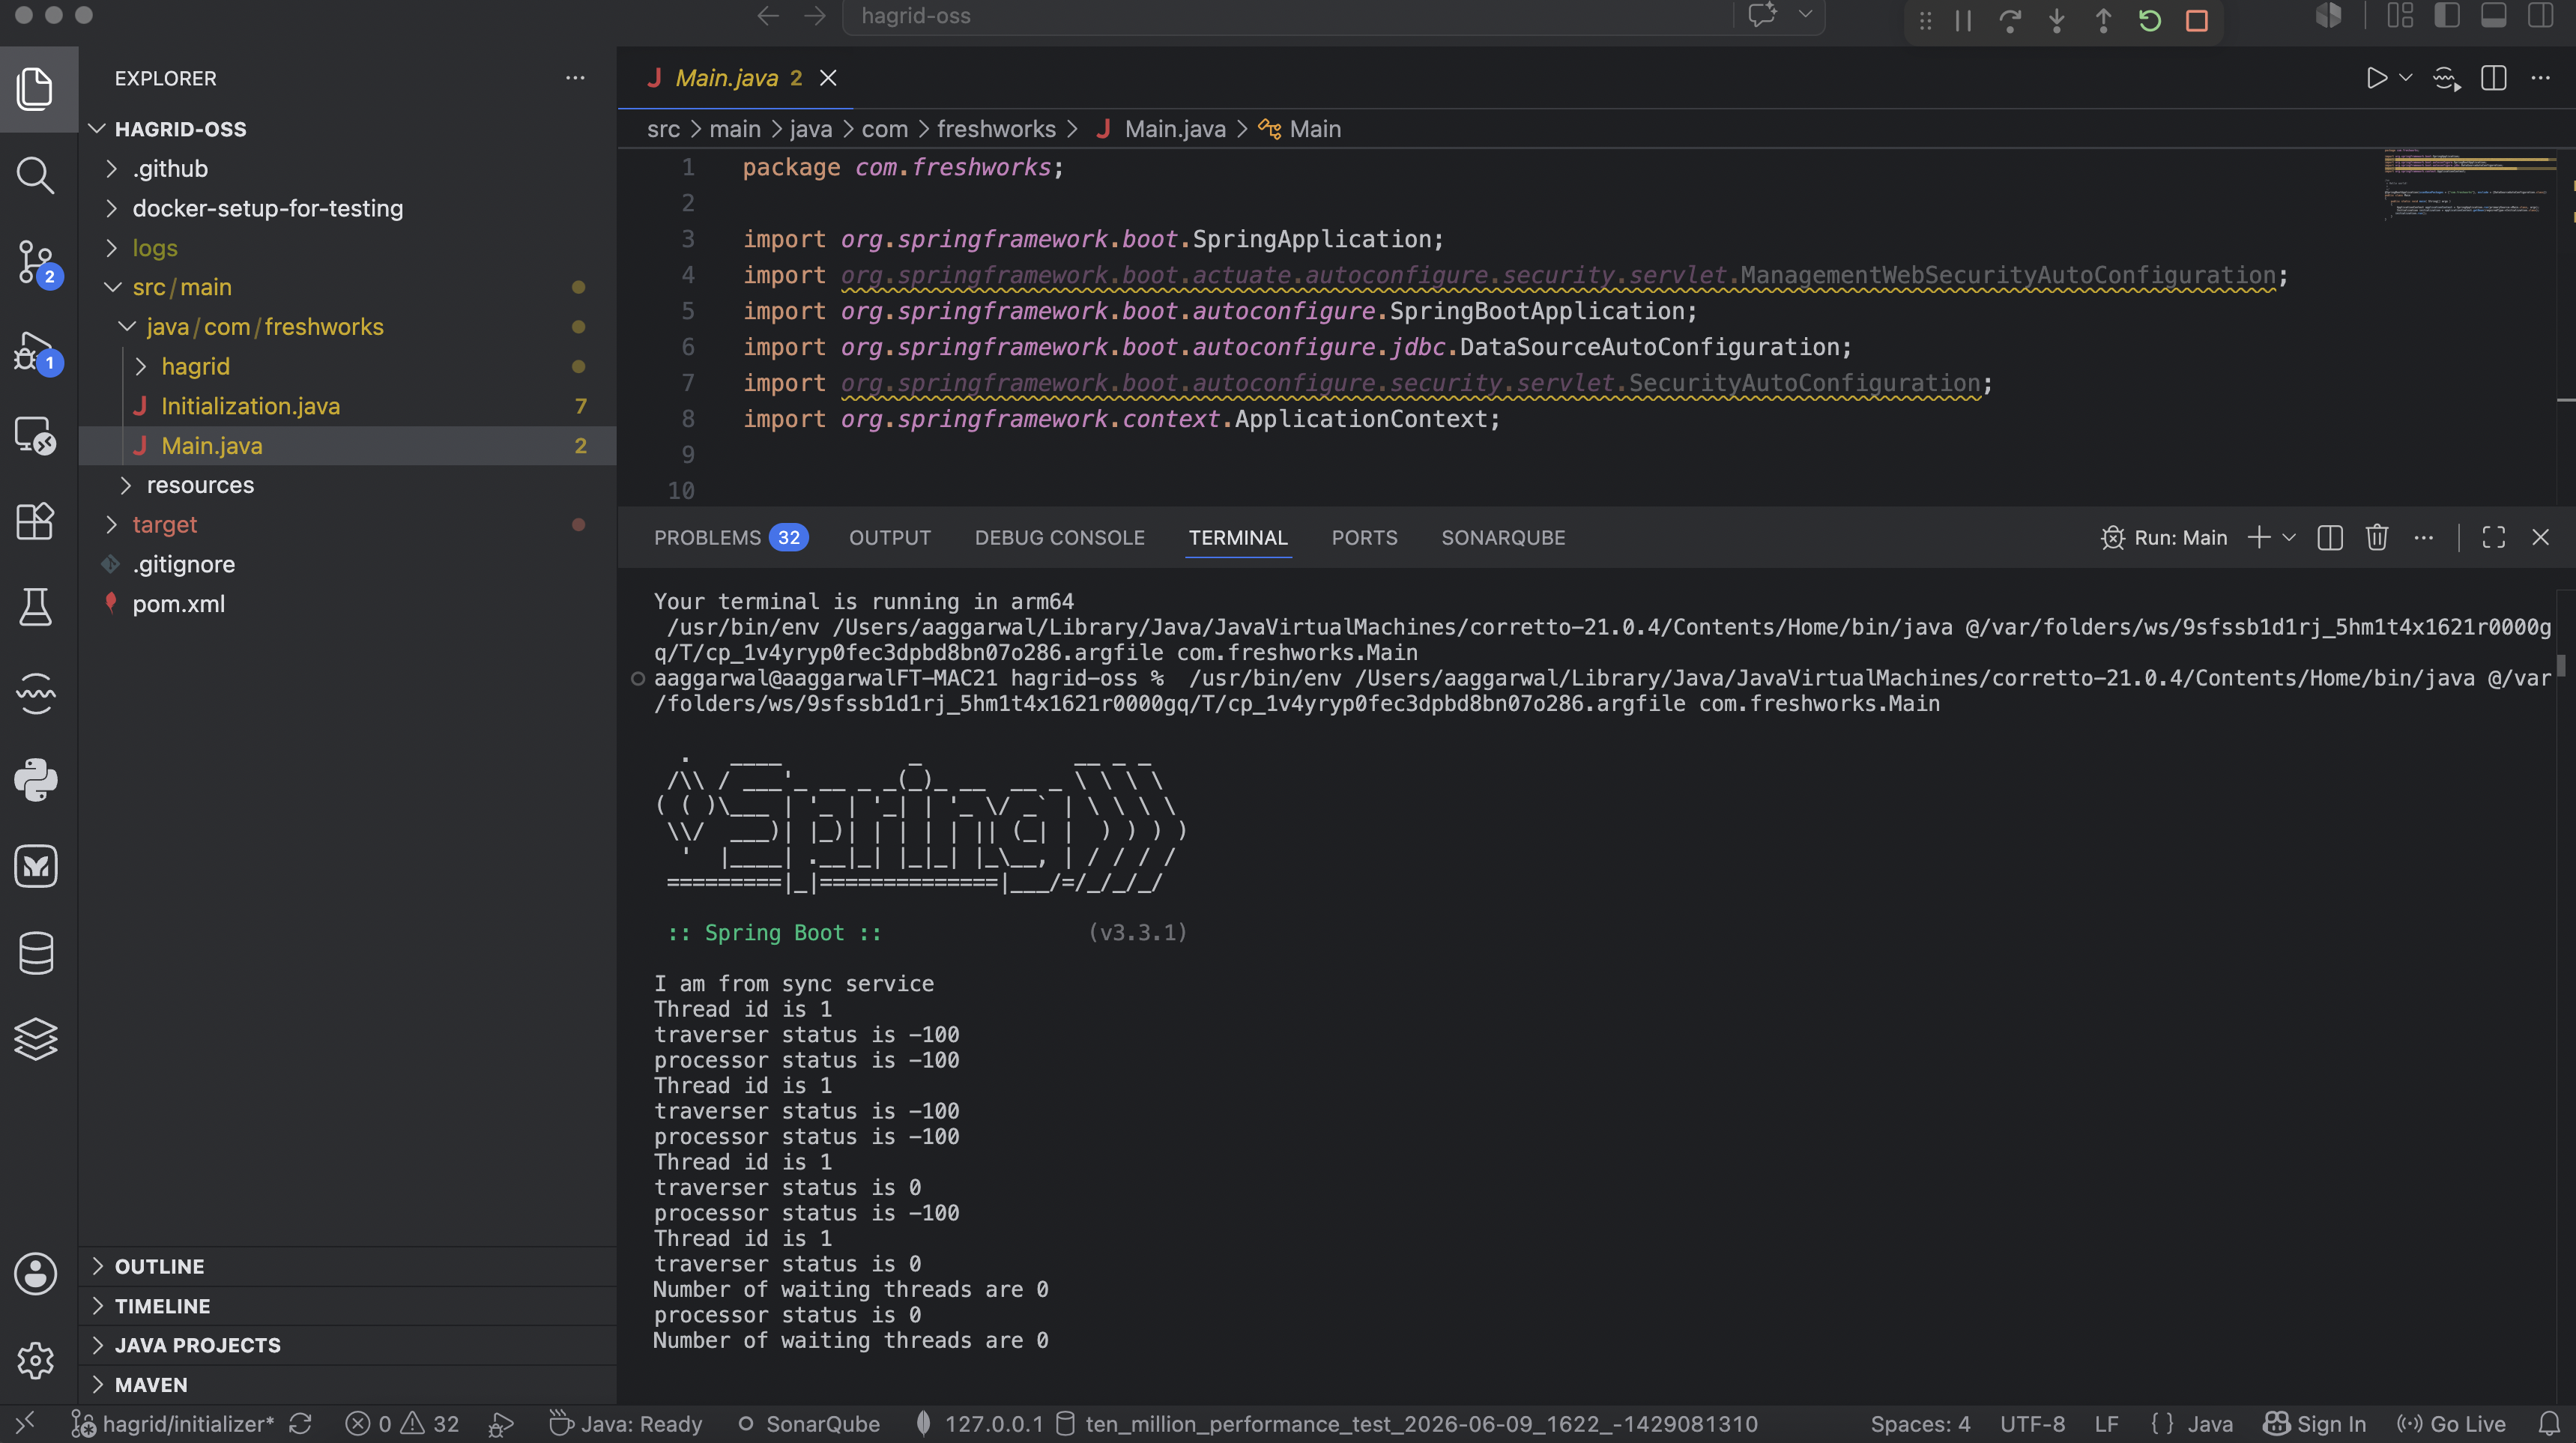The image size is (2576, 1443).
Task: Pause the debug session
Action: [x=1964, y=20]
